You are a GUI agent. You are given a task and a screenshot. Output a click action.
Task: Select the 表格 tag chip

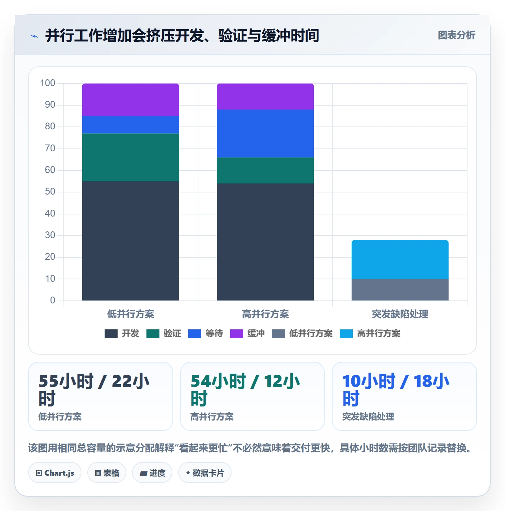[107, 473]
